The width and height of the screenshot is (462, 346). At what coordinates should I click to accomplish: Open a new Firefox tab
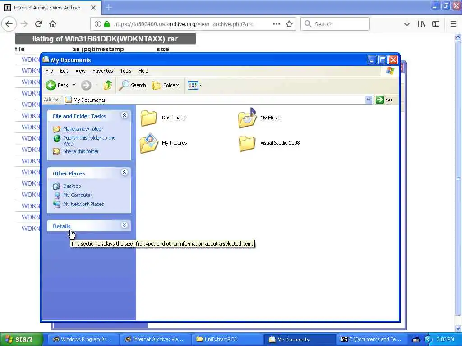point(109,7)
